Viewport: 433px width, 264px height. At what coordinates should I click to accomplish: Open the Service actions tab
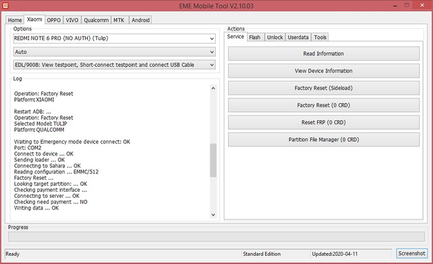(x=235, y=36)
